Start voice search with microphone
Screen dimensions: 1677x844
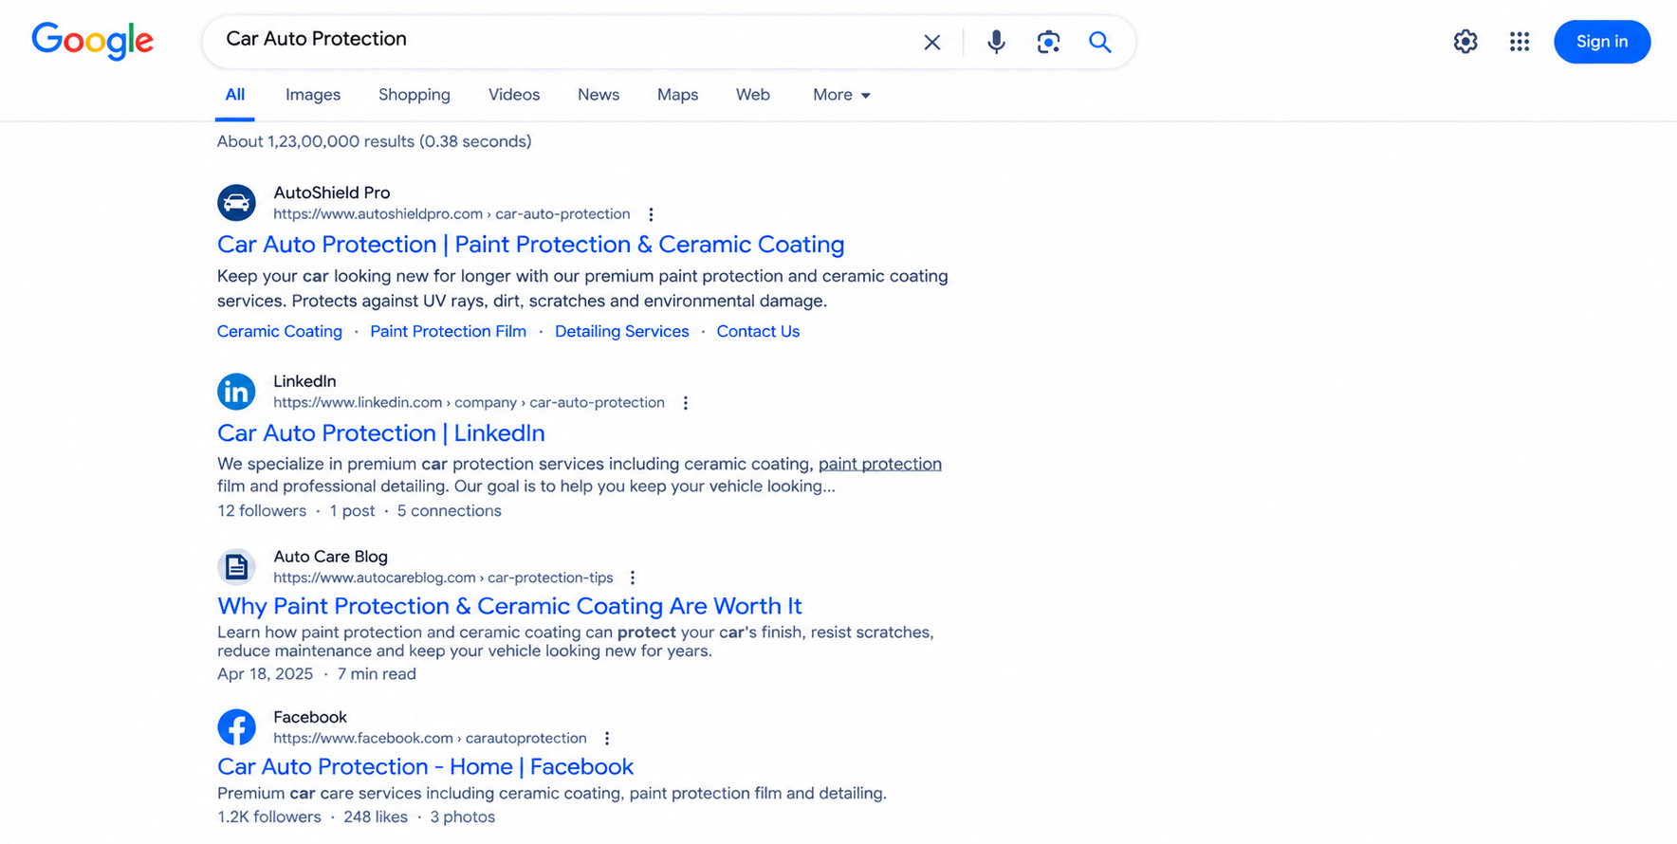point(996,42)
